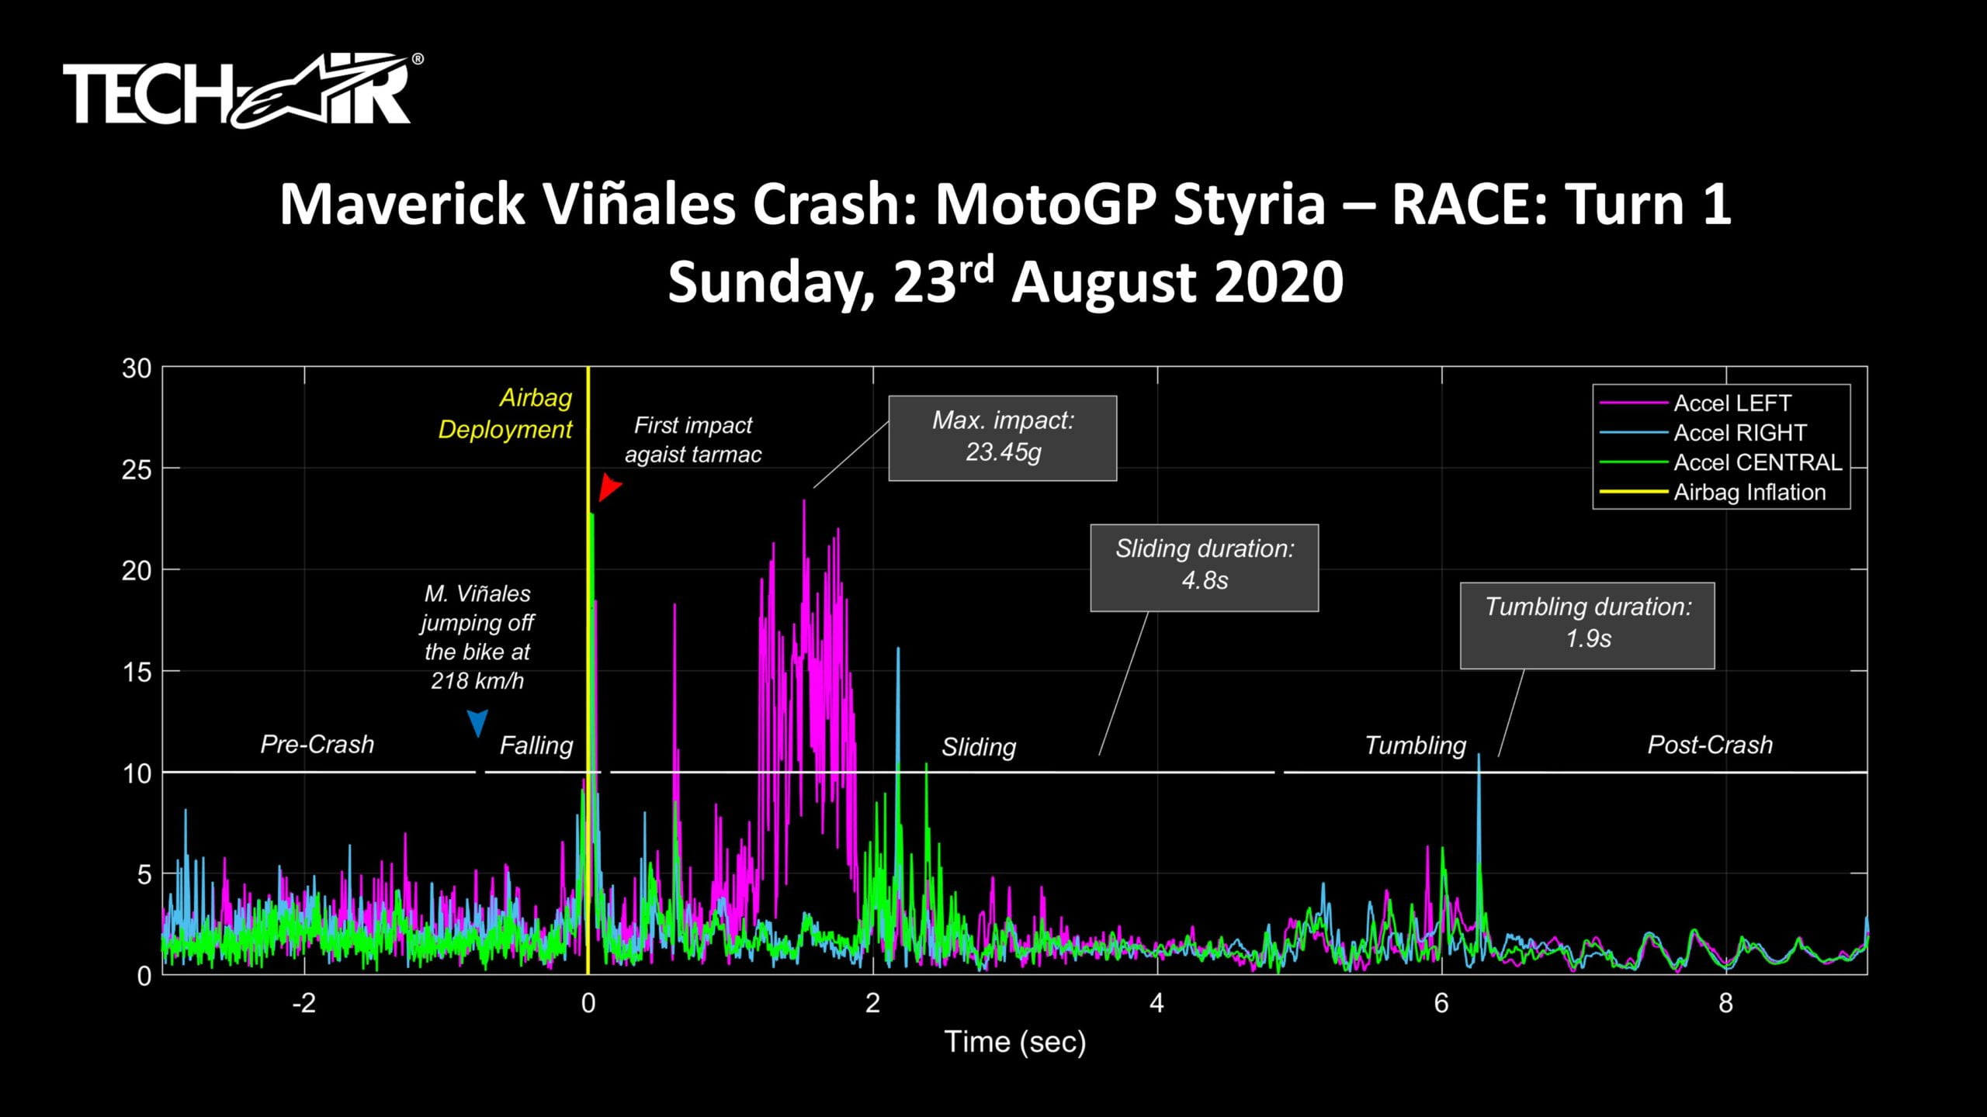Viewport: 1987px width, 1117px height.
Task: Click the red first impact arrow marker
Action: tap(609, 489)
